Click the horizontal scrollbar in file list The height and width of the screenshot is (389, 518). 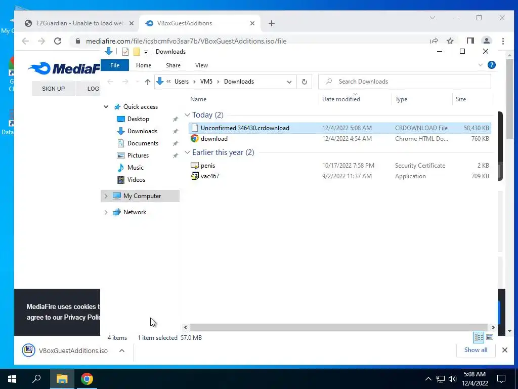tap(339, 327)
